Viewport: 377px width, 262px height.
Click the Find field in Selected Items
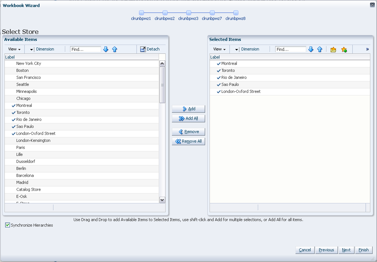[x=290, y=49]
